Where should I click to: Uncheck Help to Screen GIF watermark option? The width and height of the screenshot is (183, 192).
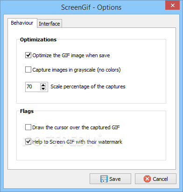coord(28,142)
